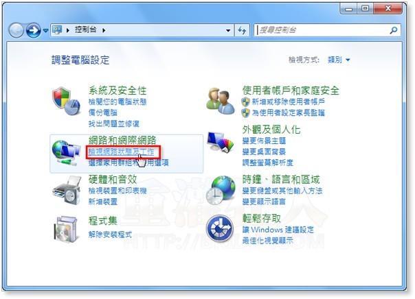Click the Ease of Access blue icon
The height and width of the screenshot is (299, 415).
220,229
